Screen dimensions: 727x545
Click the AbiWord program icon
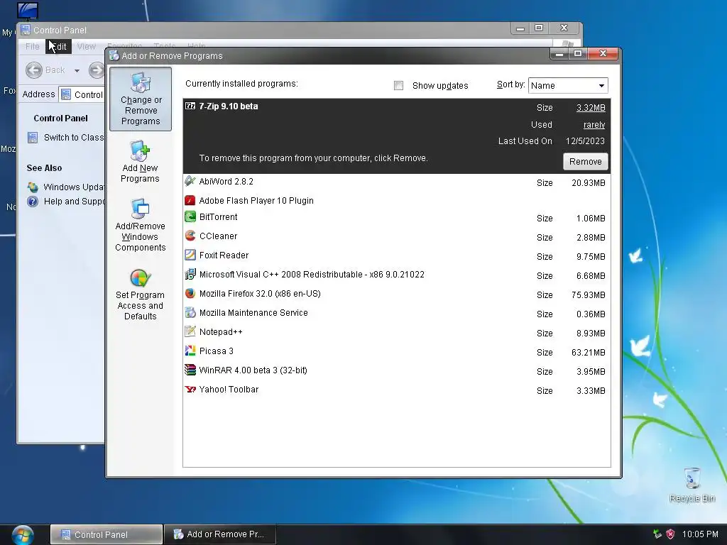[x=190, y=181]
